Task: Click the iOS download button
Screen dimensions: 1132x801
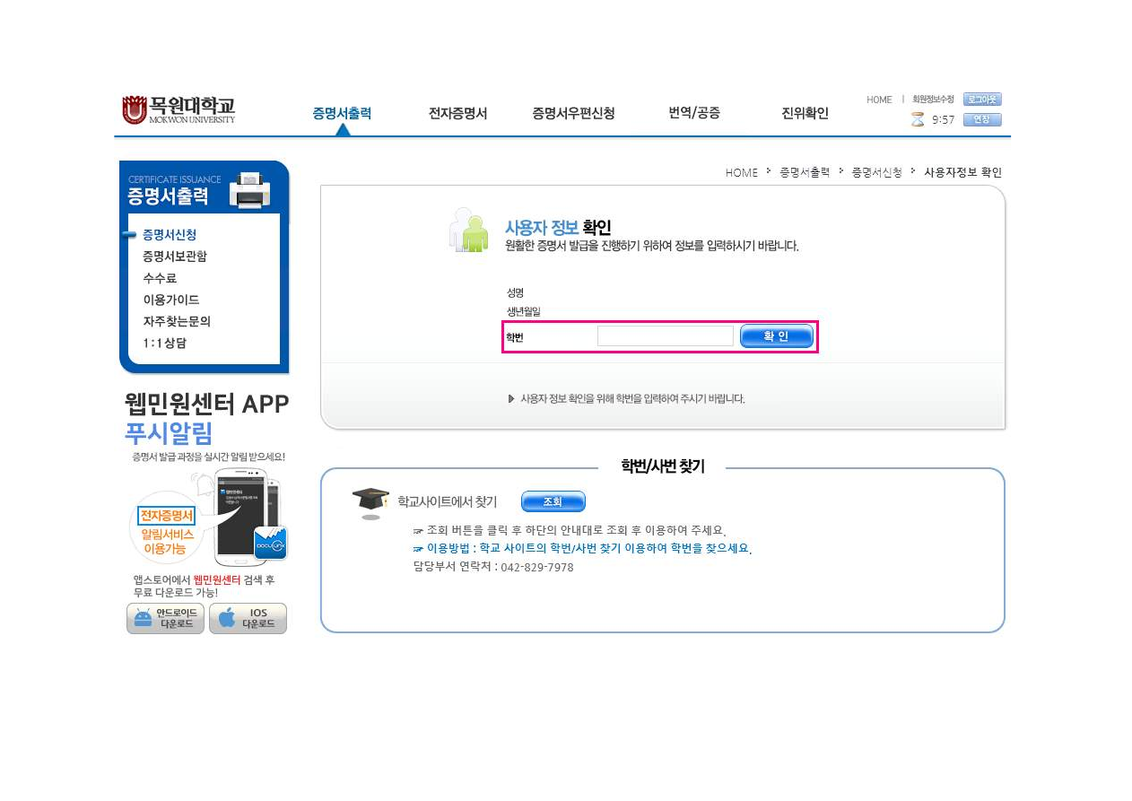Action: tap(248, 619)
